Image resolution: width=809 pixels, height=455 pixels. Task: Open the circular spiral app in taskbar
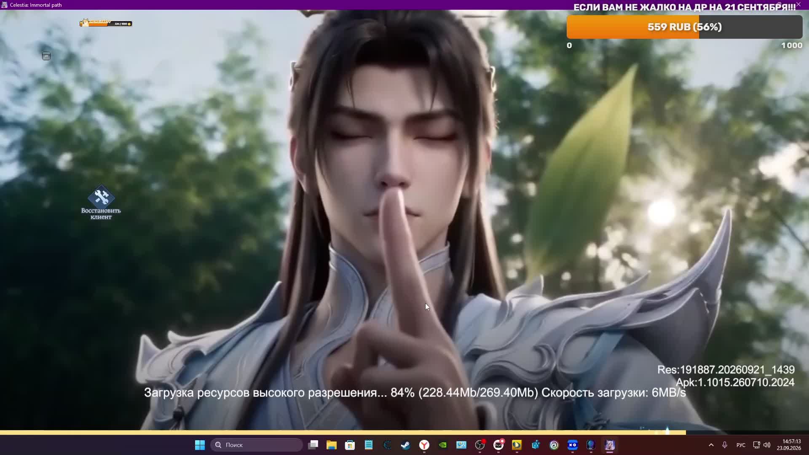(x=554, y=445)
